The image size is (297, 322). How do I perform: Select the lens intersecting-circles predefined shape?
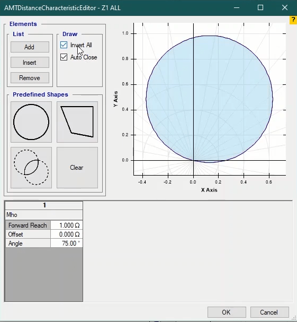click(x=31, y=168)
